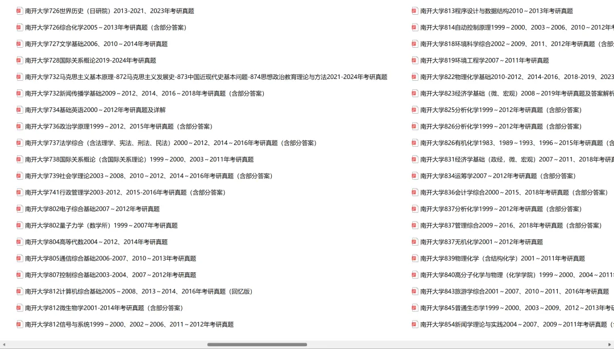Select file name 南开大学737法学综合

click(172, 143)
